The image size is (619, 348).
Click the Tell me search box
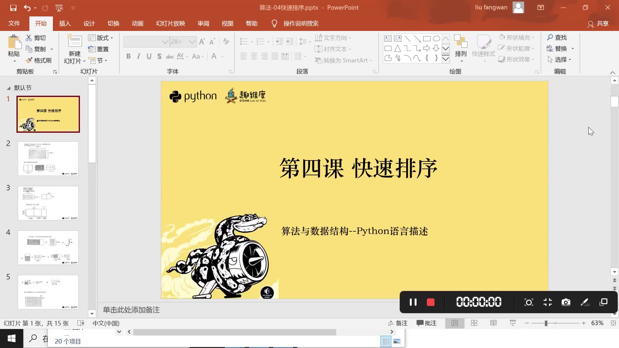[x=295, y=24]
